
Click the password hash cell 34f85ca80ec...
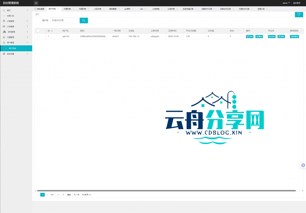94,36
